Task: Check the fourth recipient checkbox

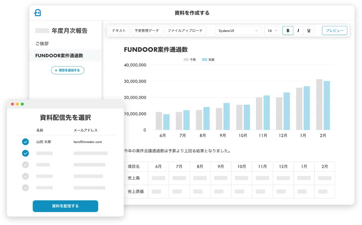Action: [x=26, y=176]
